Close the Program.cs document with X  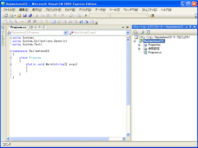(127, 27)
